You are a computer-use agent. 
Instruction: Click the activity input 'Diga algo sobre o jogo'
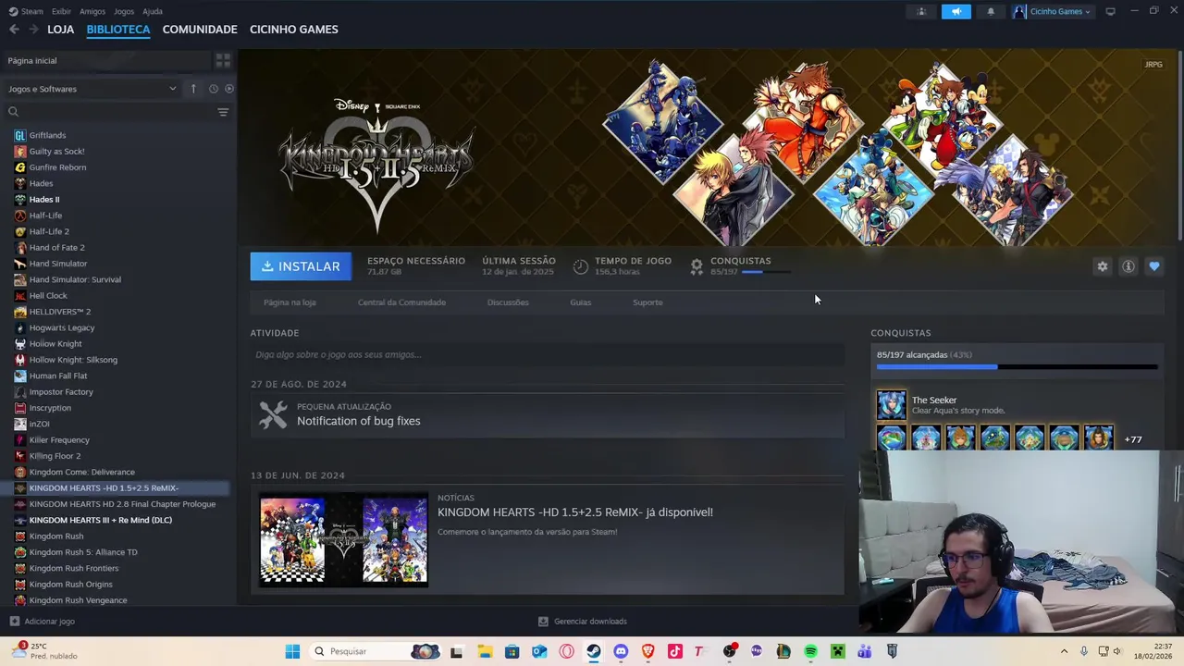pos(547,354)
